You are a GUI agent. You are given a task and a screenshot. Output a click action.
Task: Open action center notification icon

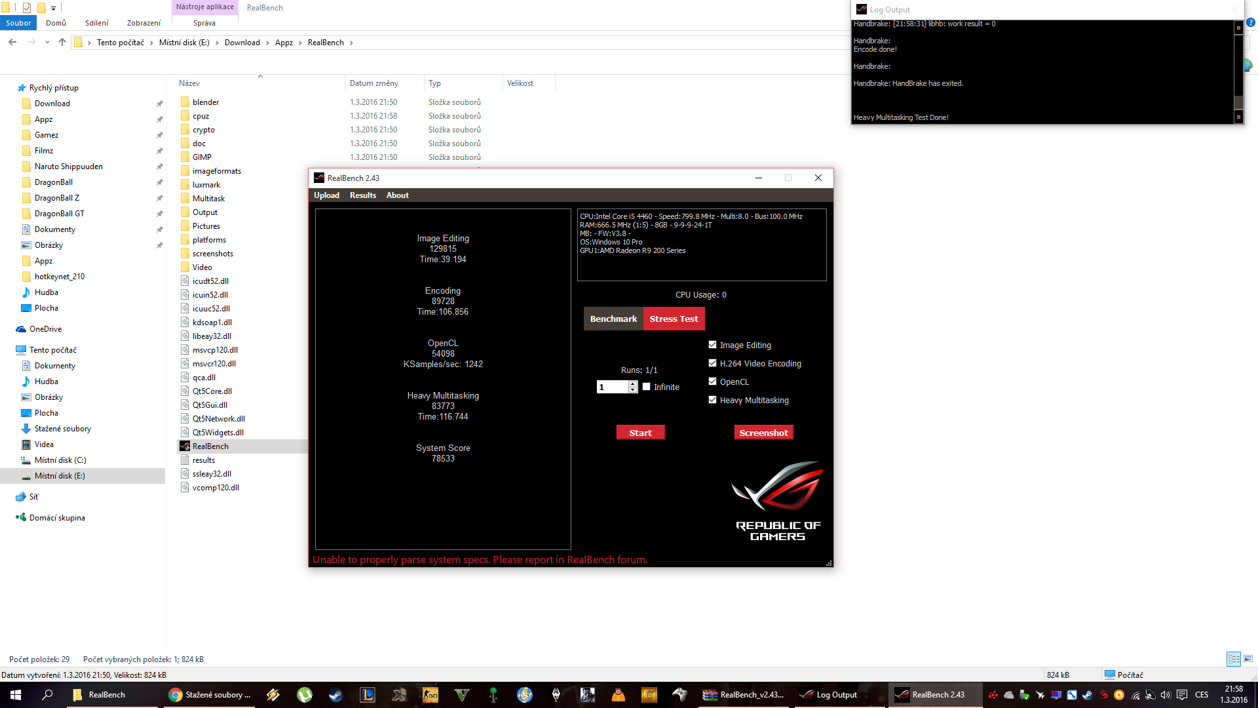pyautogui.click(x=1182, y=695)
